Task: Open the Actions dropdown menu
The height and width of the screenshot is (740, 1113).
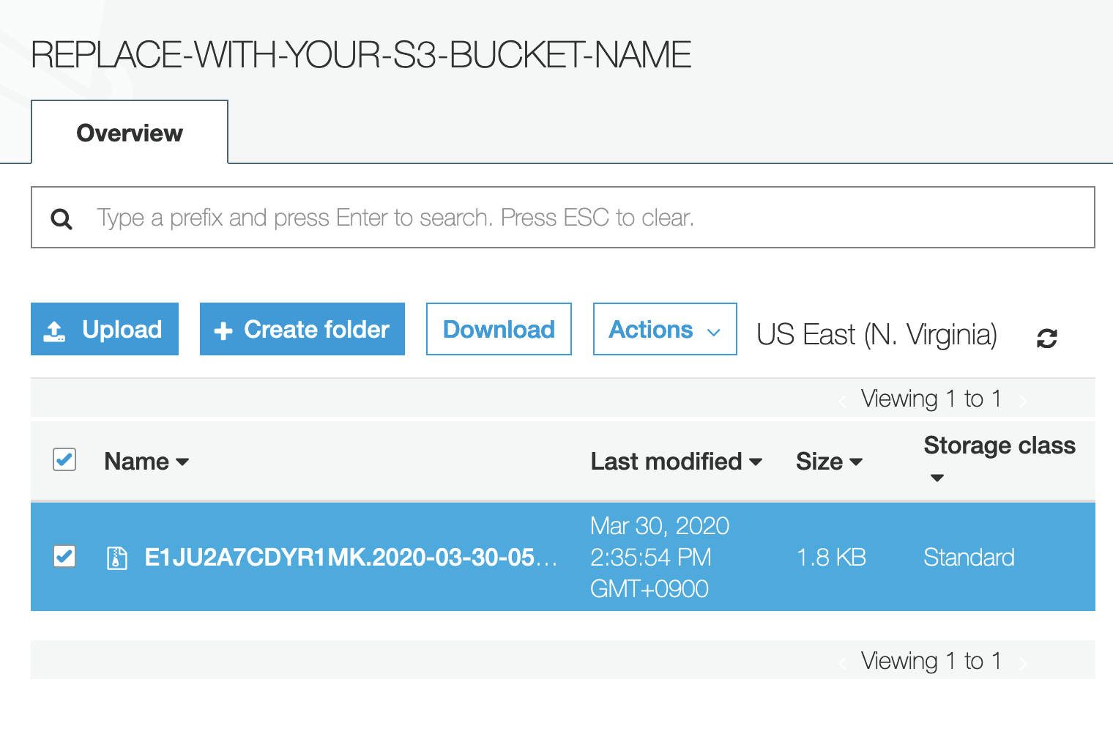Action: [x=665, y=329]
